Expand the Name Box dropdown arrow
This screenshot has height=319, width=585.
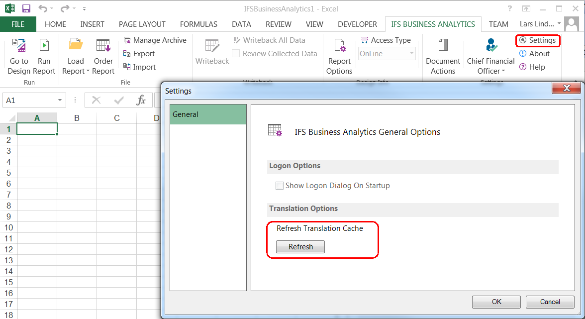[x=60, y=101]
